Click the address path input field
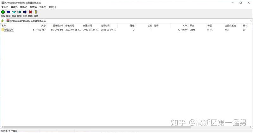 [x=129, y=21]
